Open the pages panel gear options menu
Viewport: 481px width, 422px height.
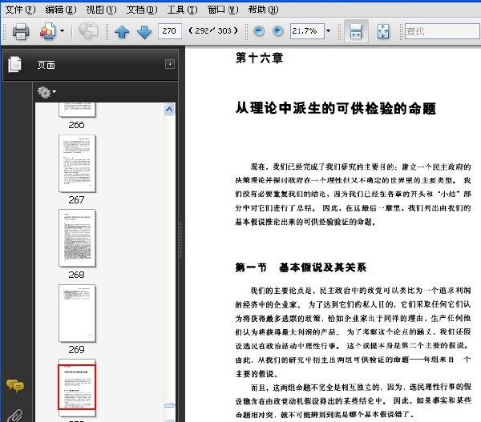46,92
